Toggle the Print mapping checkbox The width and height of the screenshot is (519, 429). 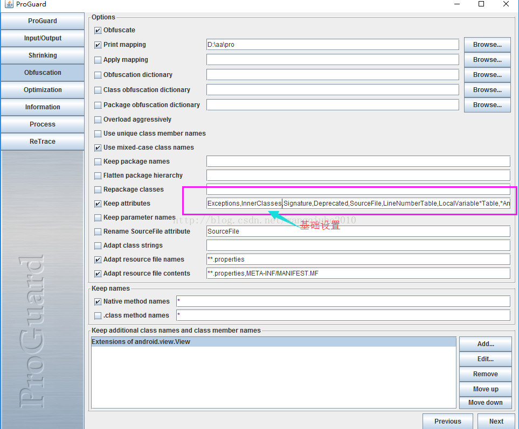point(98,45)
